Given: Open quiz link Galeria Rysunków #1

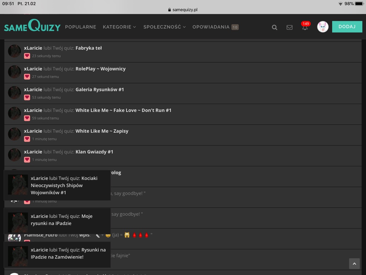Looking at the screenshot, I should 99,90.
